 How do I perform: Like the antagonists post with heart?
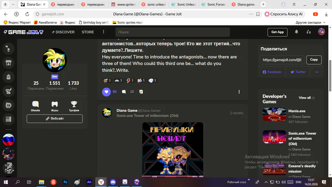(106, 92)
